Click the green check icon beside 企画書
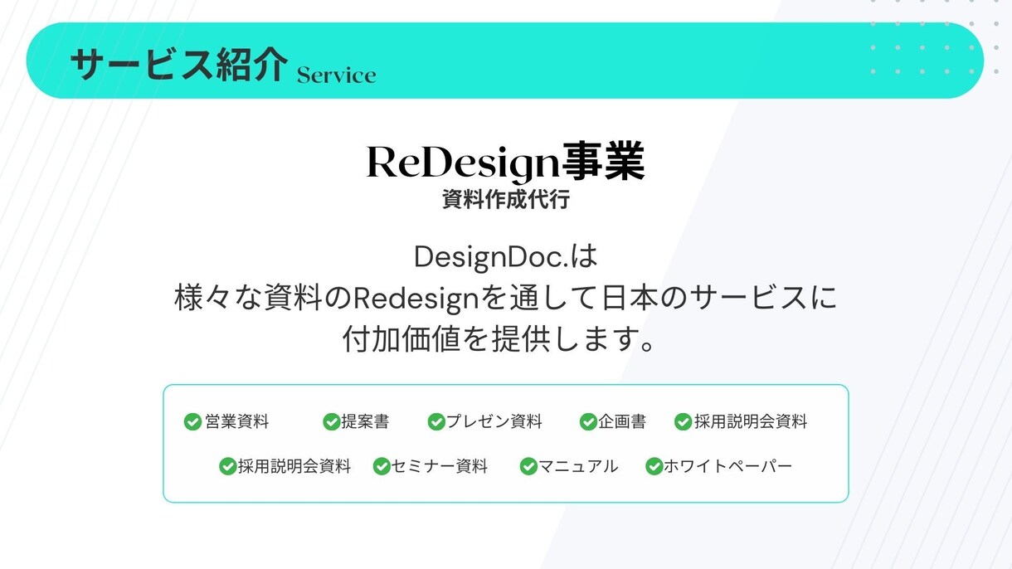 588,422
